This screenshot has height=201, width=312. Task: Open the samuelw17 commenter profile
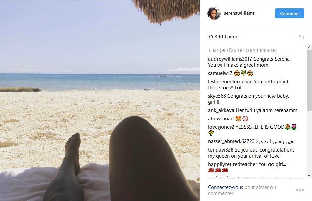[220, 73]
